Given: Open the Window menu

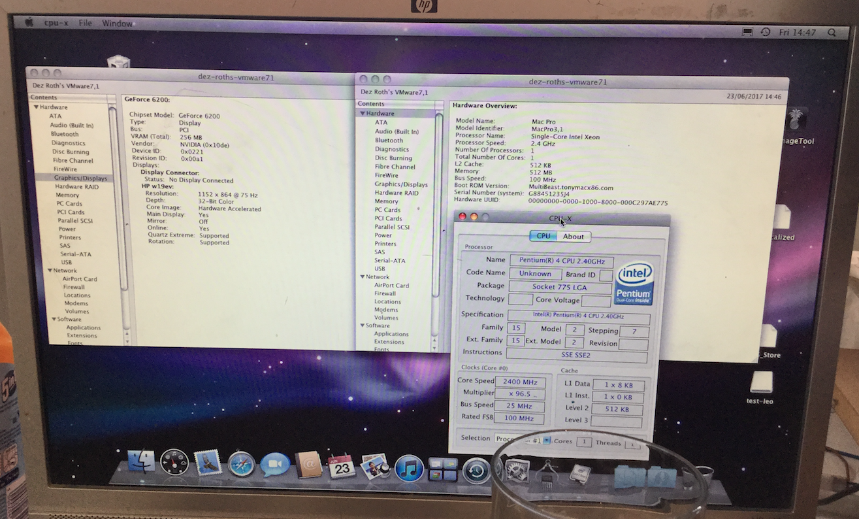Looking at the screenshot, I should coord(117,24).
